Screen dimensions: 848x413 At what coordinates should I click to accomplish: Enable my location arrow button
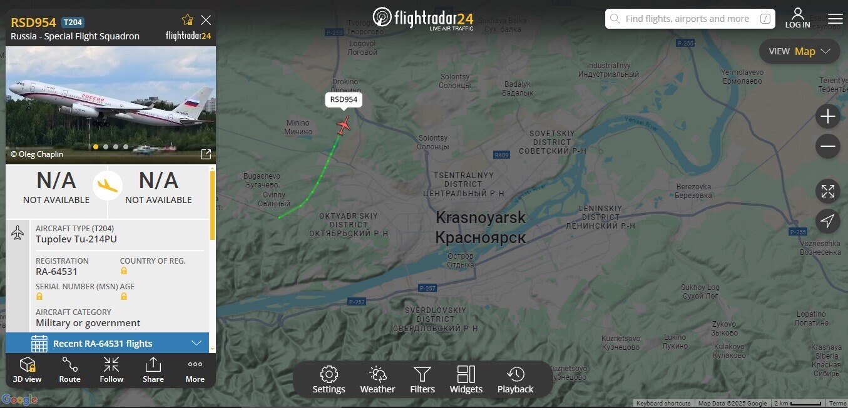tap(827, 221)
